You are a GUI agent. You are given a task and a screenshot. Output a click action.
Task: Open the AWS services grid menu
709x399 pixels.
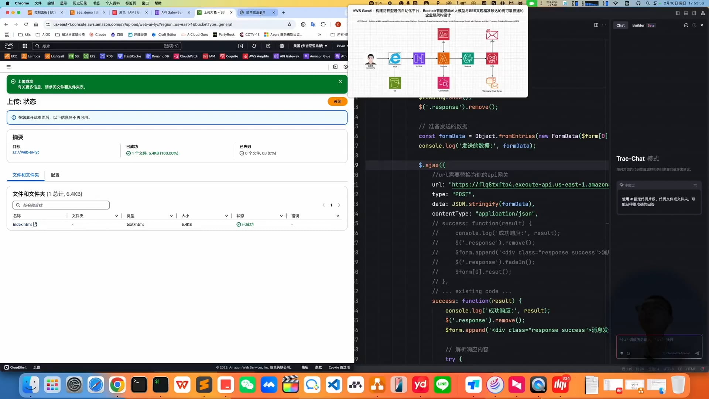[x=25, y=46]
